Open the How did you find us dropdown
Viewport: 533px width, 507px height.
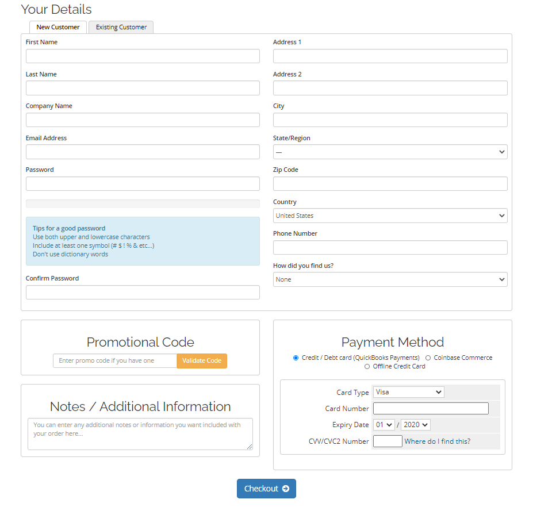[390, 279]
